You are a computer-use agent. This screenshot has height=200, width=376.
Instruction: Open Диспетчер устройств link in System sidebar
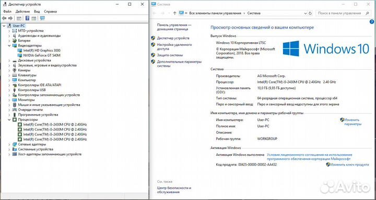coord(173,38)
